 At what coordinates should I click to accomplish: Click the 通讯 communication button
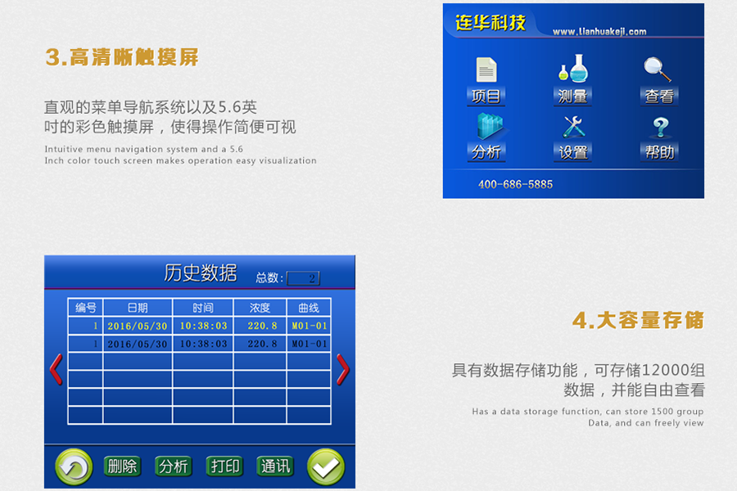click(275, 466)
